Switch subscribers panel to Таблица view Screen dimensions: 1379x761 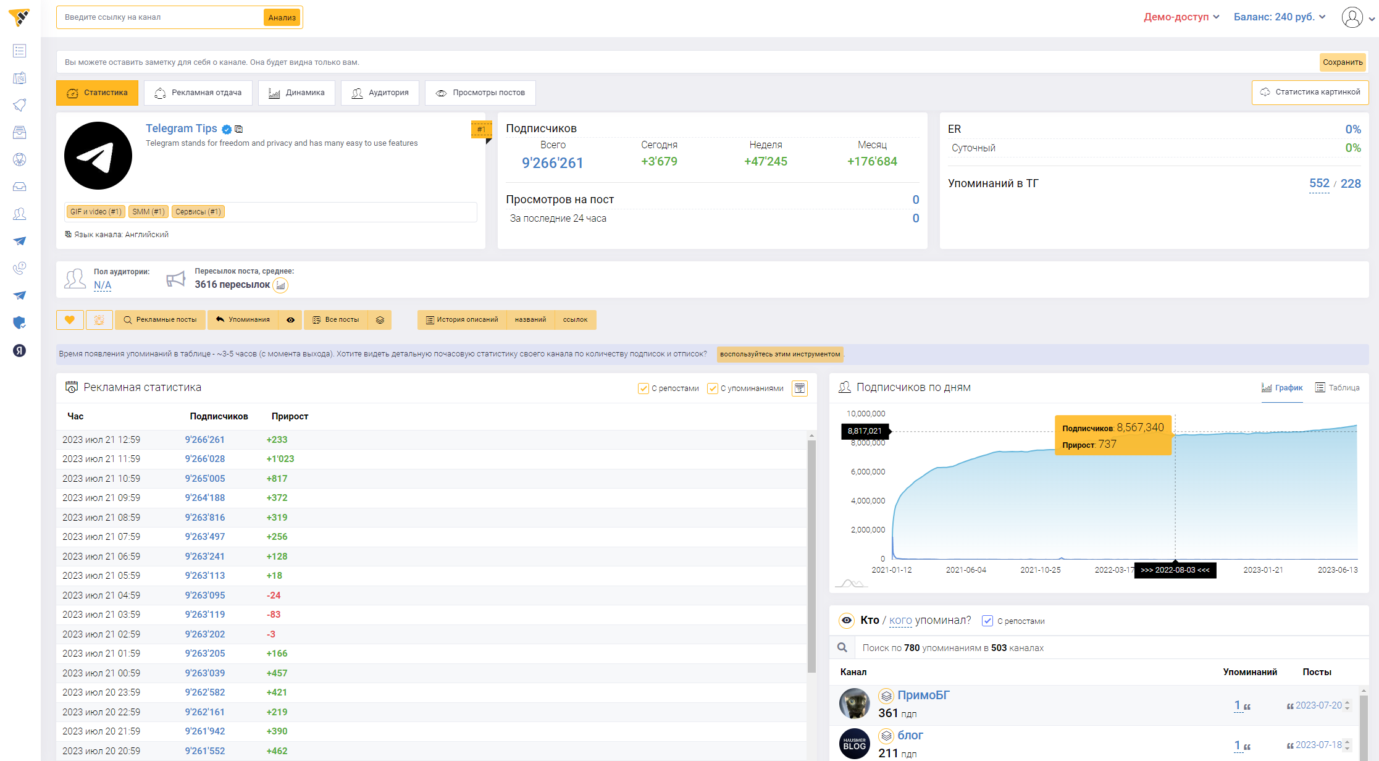pyautogui.click(x=1338, y=388)
